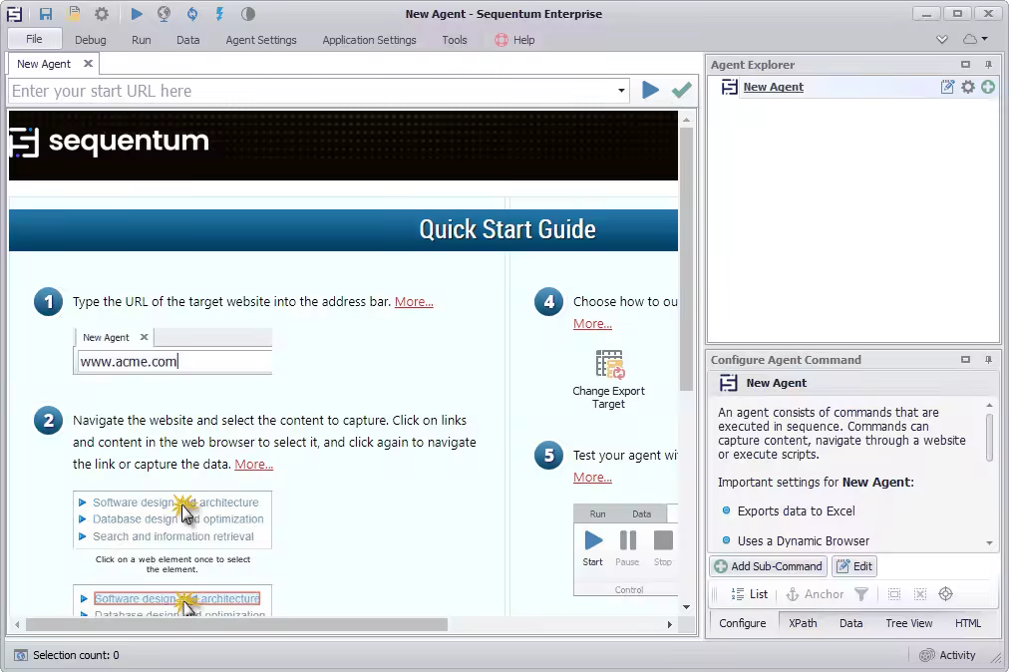Select the New Agent document tab
Image resolution: width=1009 pixels, height=672 pixels.
coord(44,64)
